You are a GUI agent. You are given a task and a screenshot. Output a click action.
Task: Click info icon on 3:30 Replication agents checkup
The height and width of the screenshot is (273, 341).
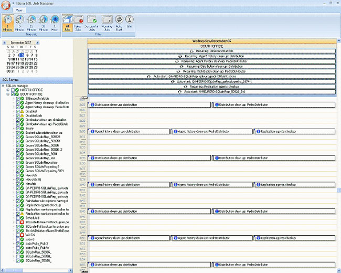[x=258, y=131]
